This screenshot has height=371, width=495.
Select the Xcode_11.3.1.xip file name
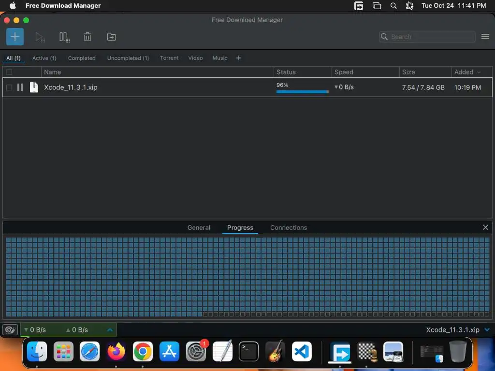coord(71,87)
